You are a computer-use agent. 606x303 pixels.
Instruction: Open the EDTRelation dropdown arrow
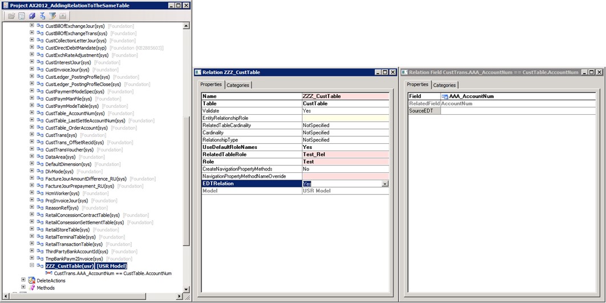pyautogui.click(x=385, y=184)
